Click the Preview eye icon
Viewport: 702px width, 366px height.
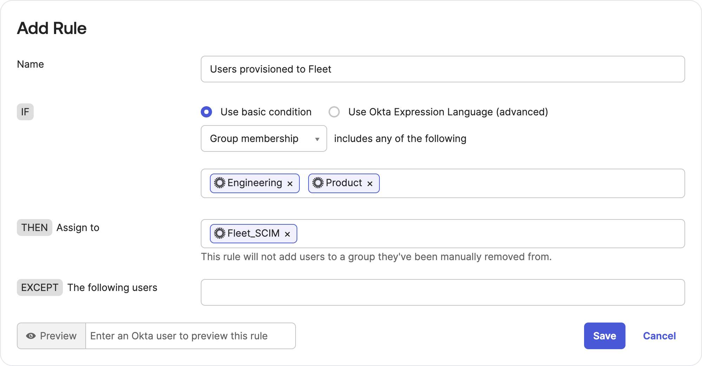point(31,336)
